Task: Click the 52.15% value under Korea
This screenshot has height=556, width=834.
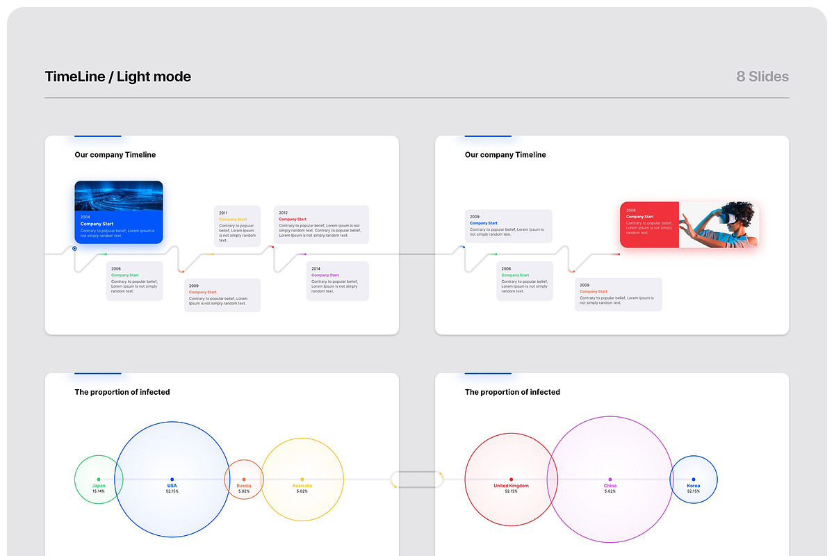Action: click(x=694, y=491)
